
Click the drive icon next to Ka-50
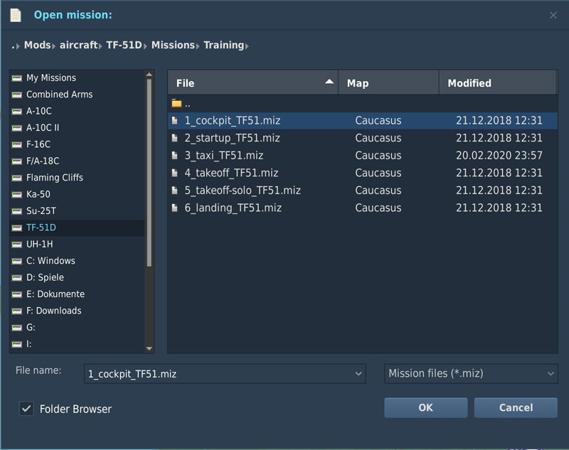16,195
